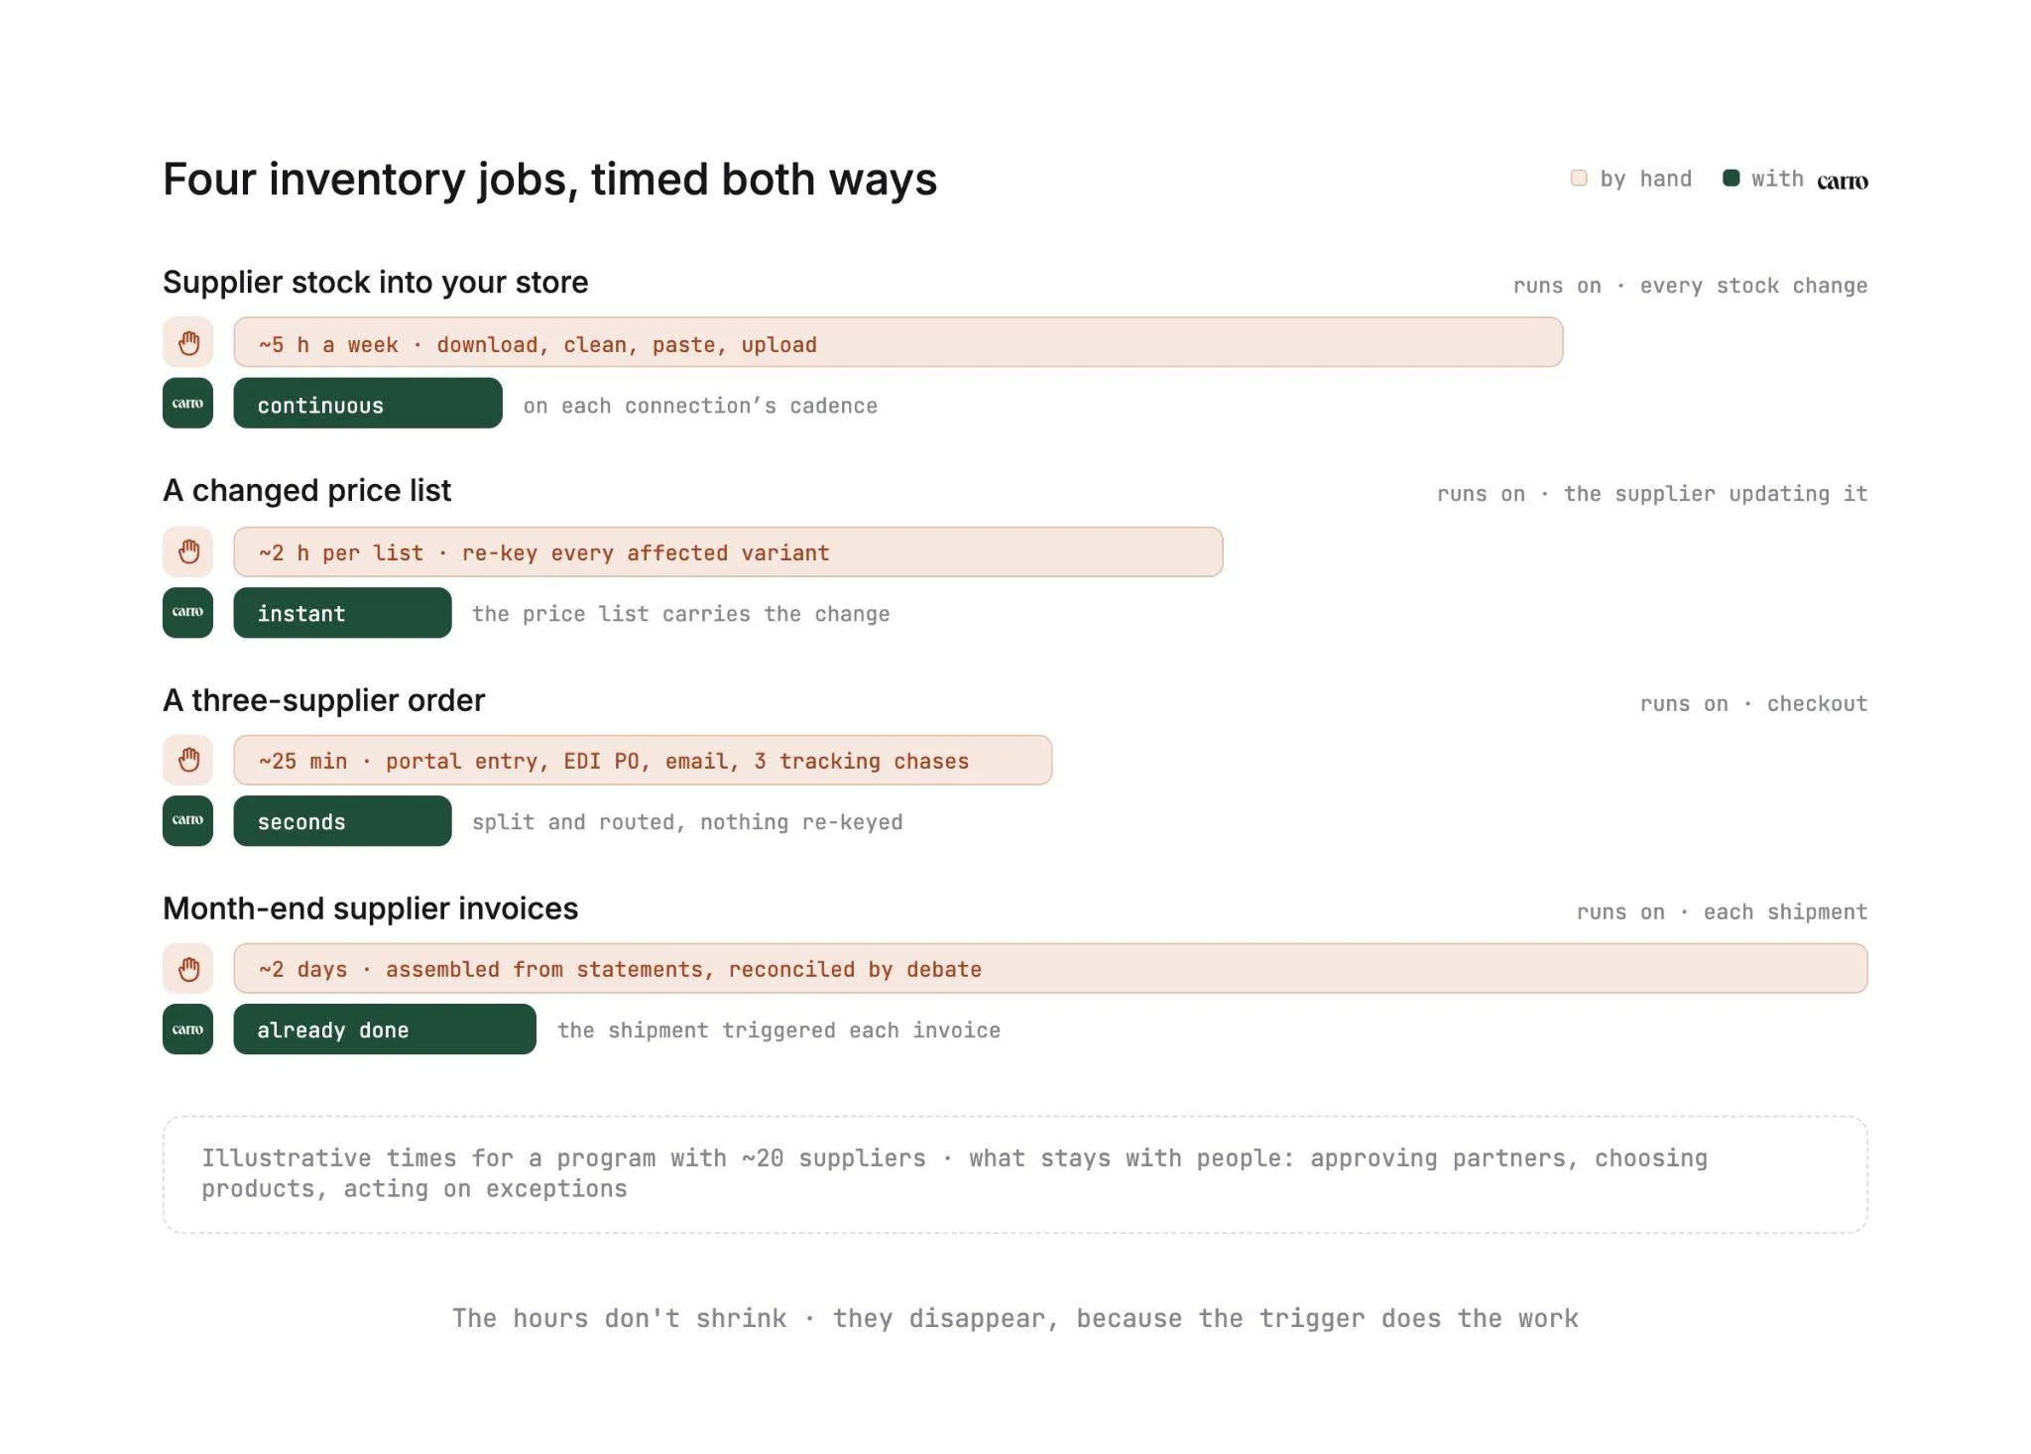Click the 'with' legend label
The height and width of the screenshot is (1454, 2031).
coord(1777,179)
